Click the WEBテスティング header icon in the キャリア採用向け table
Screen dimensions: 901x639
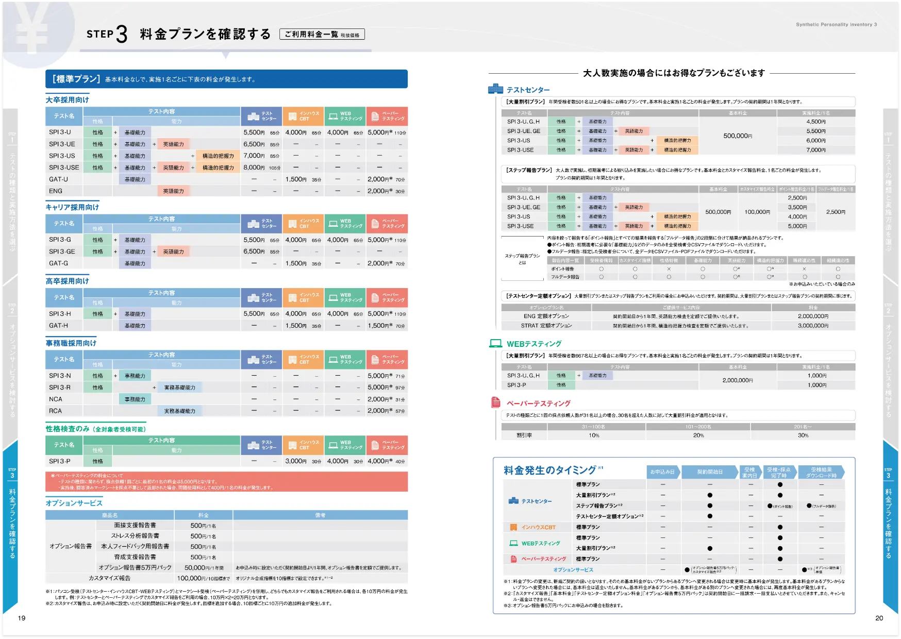tap(333, 224)
